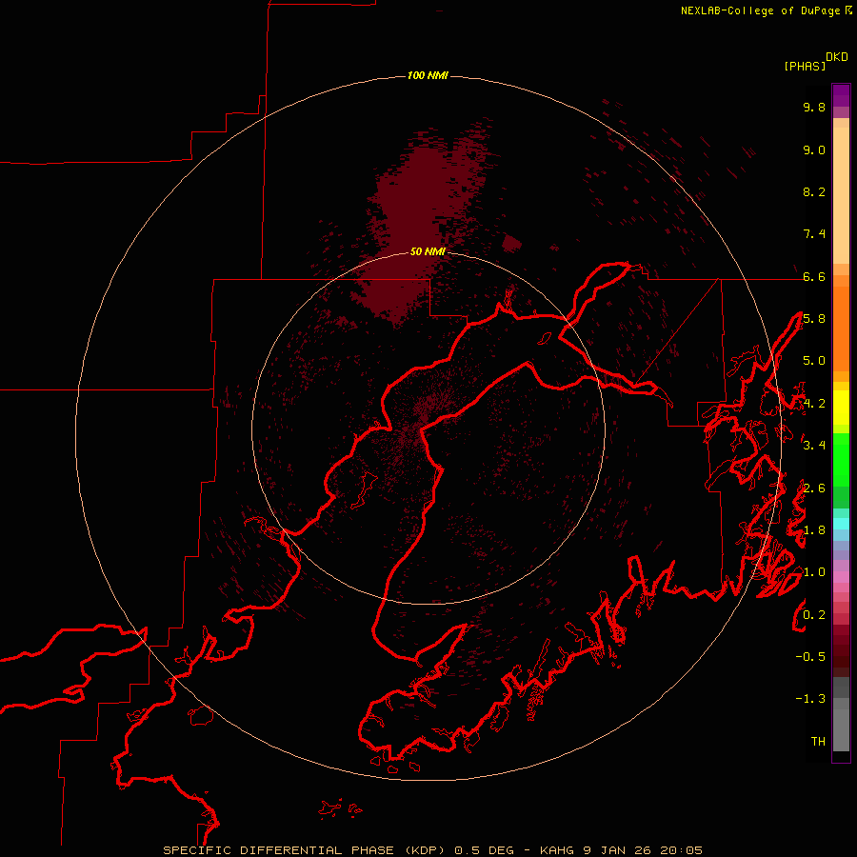This screenshot has height=857, width=857.
Task: Click the 3.4 legend value
Action: 814,446
